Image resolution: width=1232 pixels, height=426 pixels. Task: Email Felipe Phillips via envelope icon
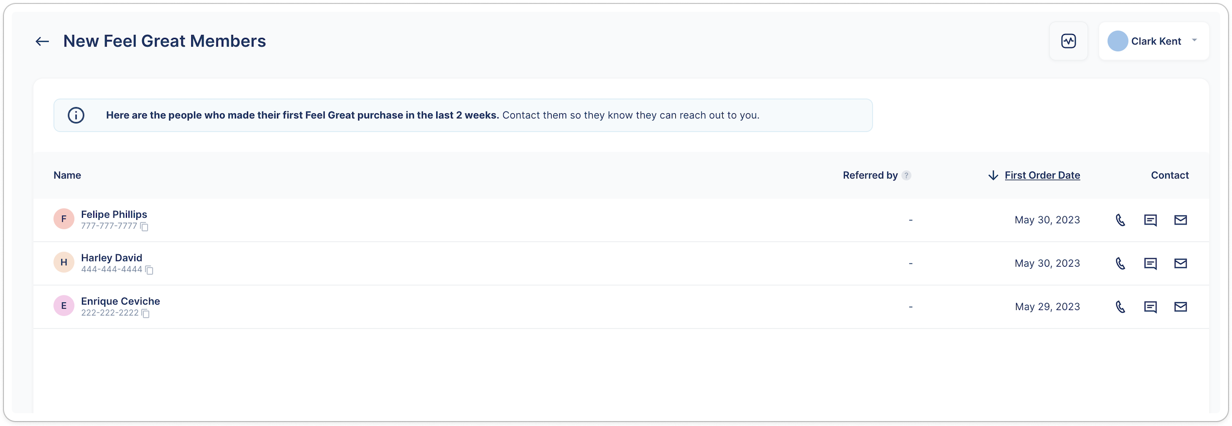(1180, 220)
